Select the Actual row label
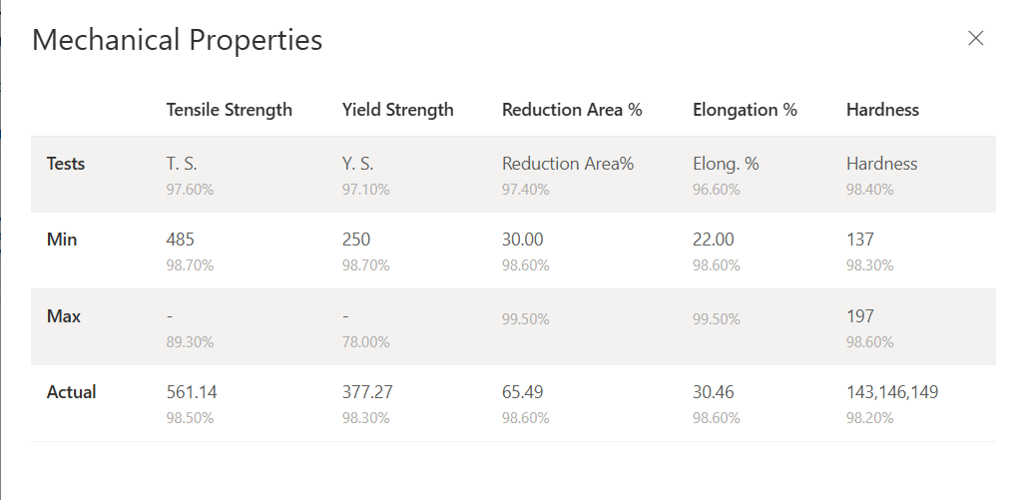The image size is (1020, 500). [x=71, y=392]
